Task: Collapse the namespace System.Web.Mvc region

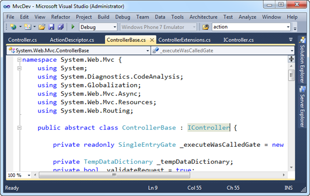Action: point(19,60)
